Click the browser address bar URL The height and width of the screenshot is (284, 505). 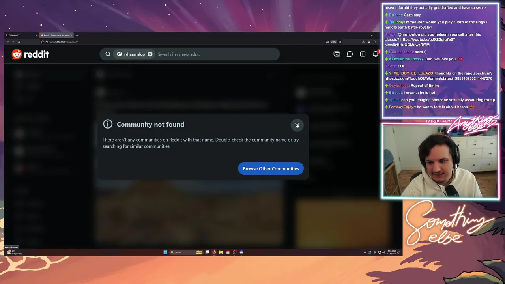(64, 42)
